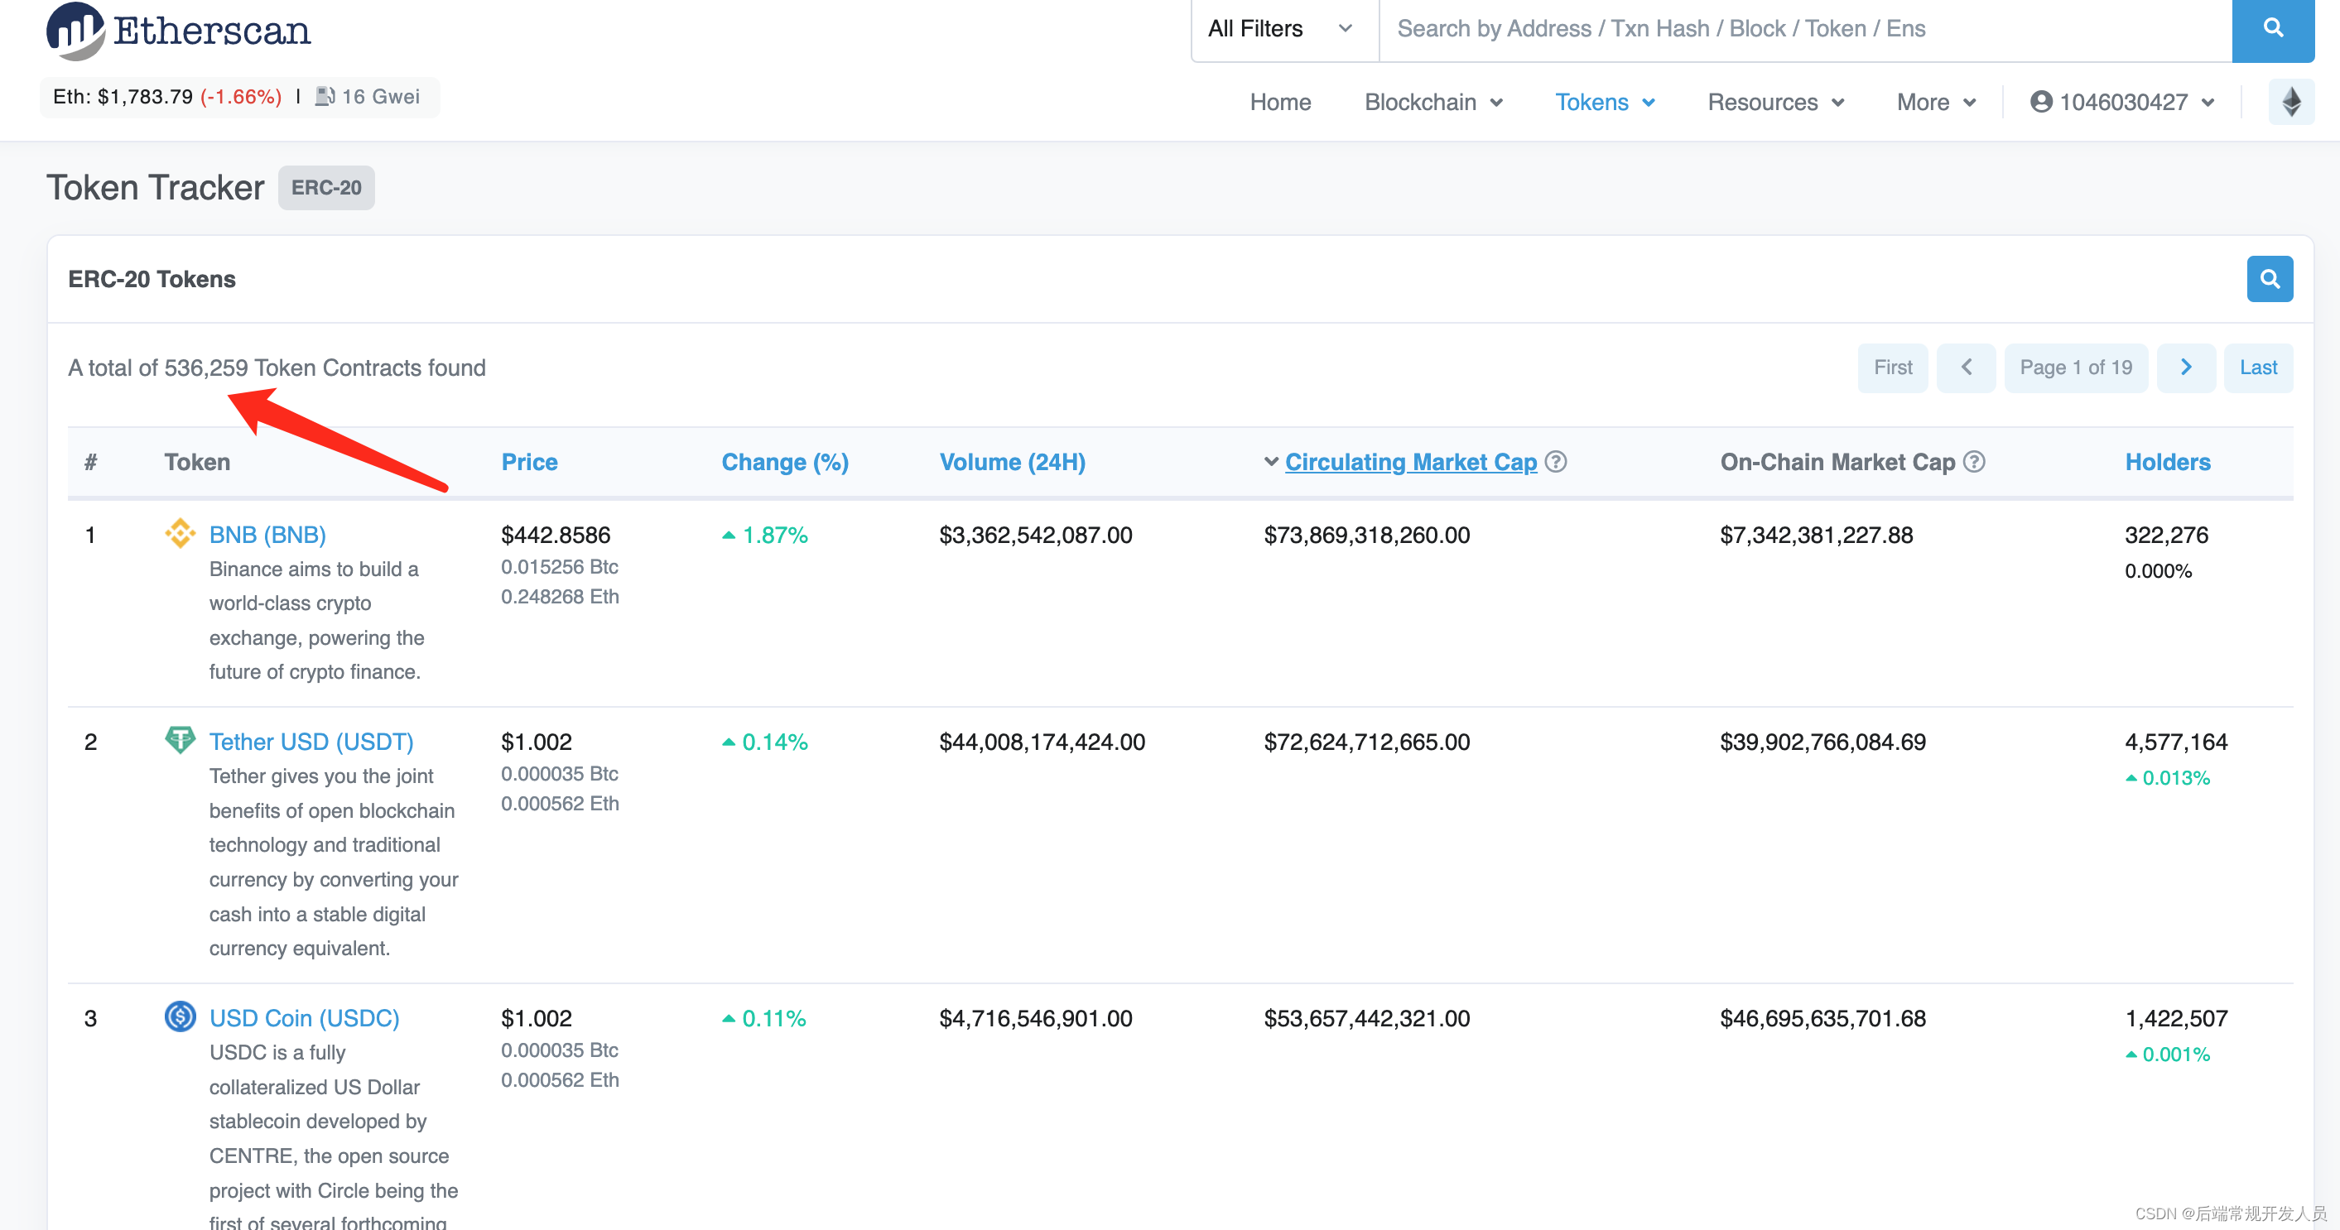The width and height of the screenshot is (2340, 1230).
Task: Sort by the Holders column
Action: [x=2168, y=462]
